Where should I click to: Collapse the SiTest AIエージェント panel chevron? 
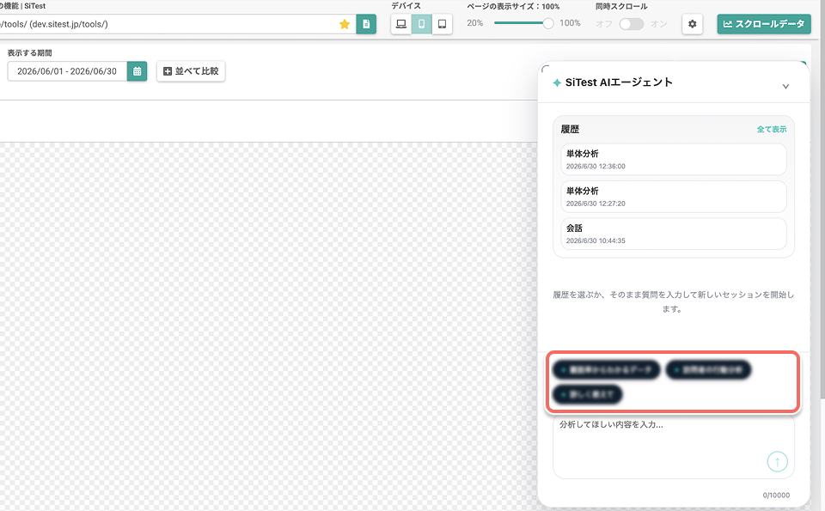[785, 86]
